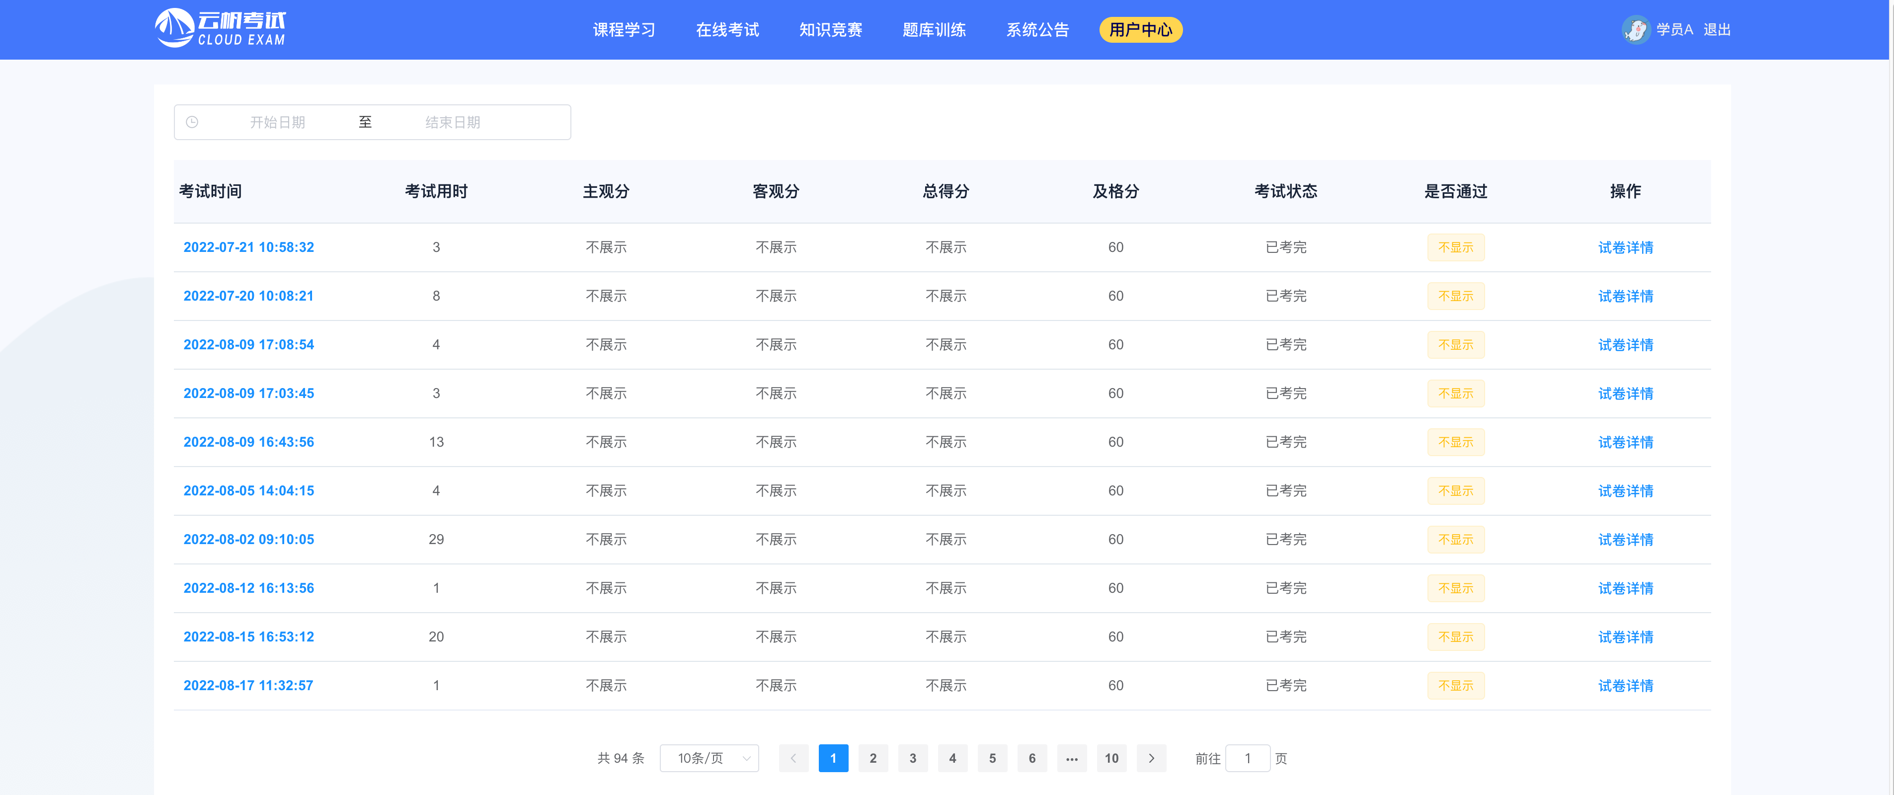
Task: Click exam time 2022-08-09 16:43:56
Action: (x=248, y=442)
